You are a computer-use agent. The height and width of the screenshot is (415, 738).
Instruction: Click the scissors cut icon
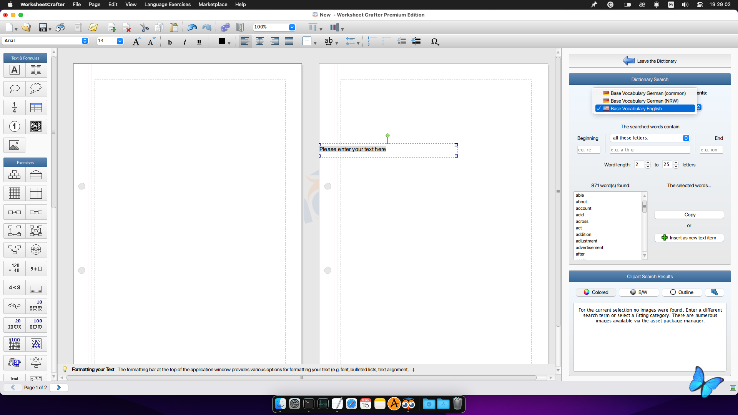[145, 27]
